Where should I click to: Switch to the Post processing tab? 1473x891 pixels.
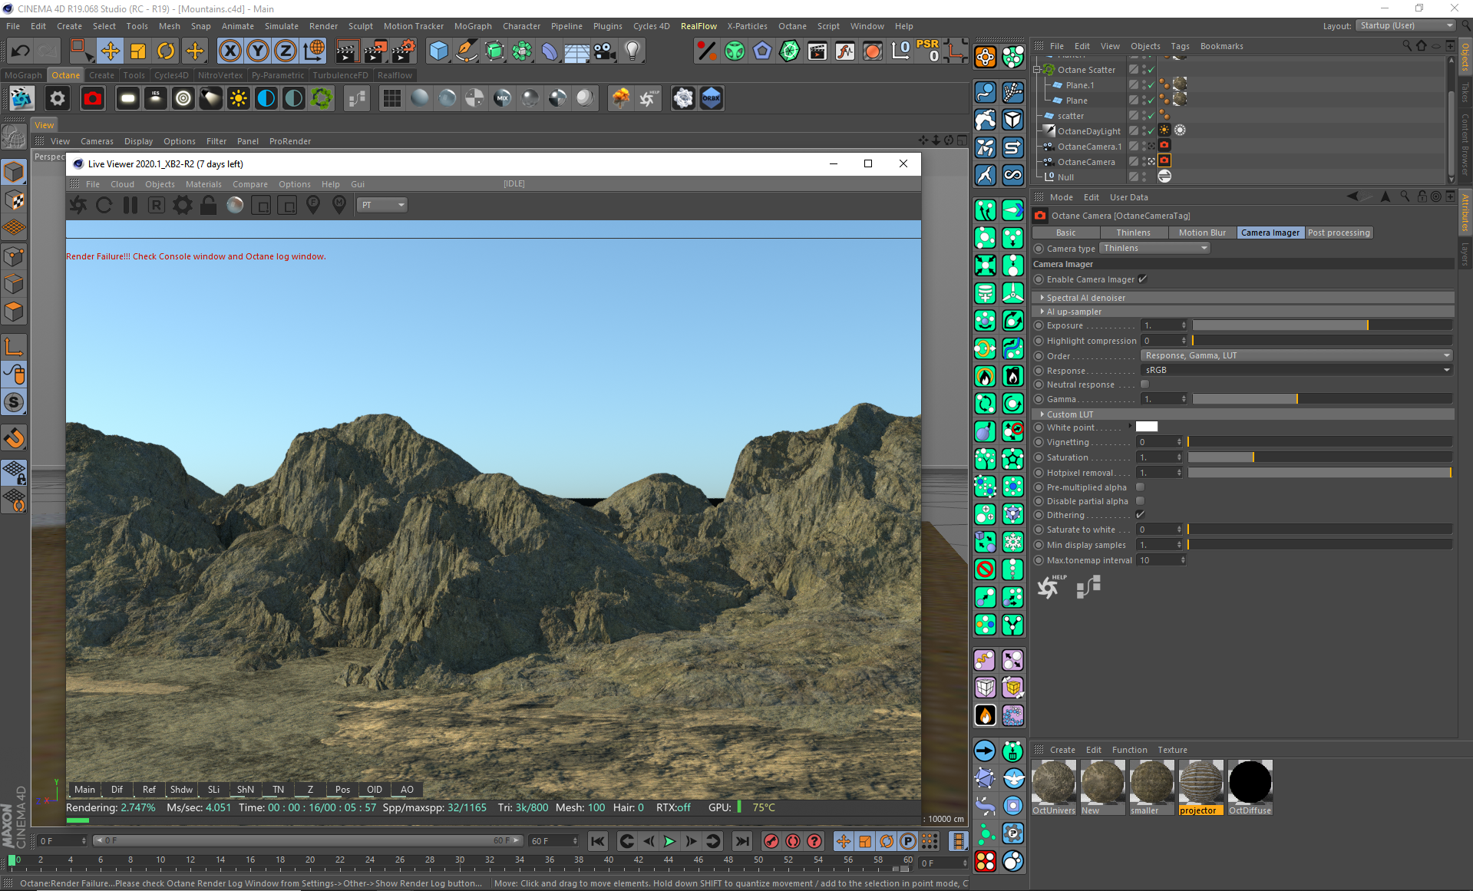coord(1339,233)
